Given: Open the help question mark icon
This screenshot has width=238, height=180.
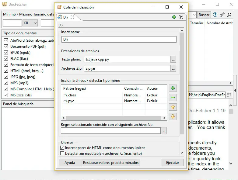Looking at the screenshot, I should (x=215, y=15).
